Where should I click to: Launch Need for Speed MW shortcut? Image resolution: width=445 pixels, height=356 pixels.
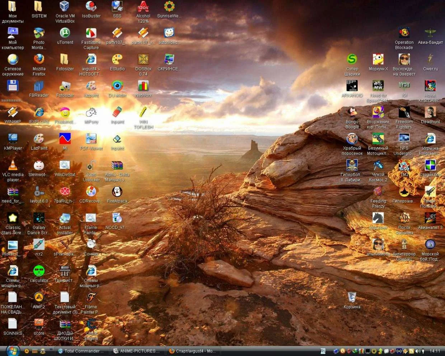tap(378, 92)
